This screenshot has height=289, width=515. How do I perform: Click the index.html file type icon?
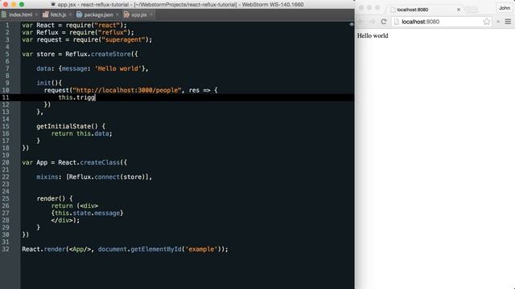[4, 14]
